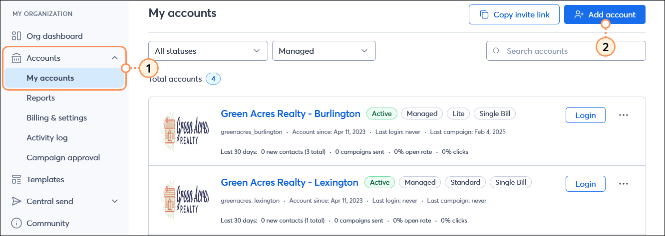Click the Copy invite link button
Screen dimensions: 665x236
click(x=514, y=14)
